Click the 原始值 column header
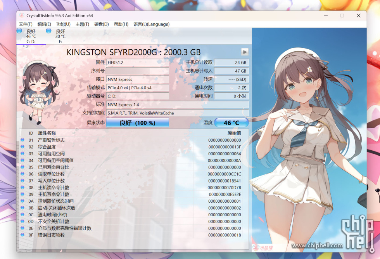 click(234, 133)
